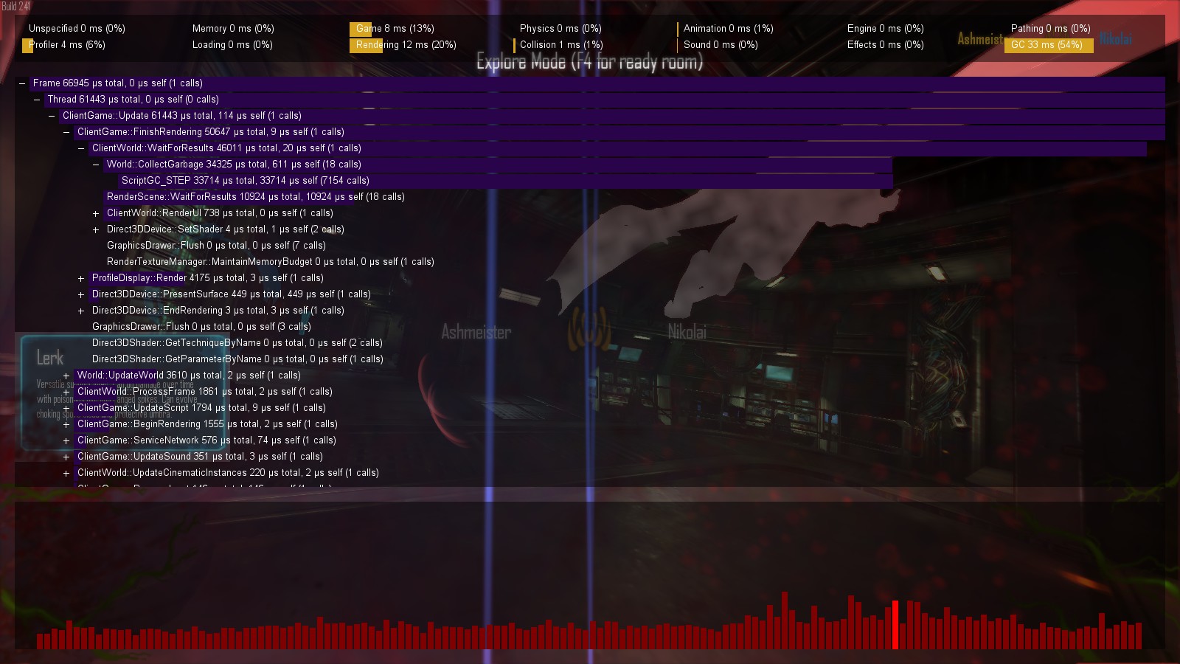The image size is (1180, 664).
Task: Expand the Direct3DDevice::SetShader node
Action: 96,229
